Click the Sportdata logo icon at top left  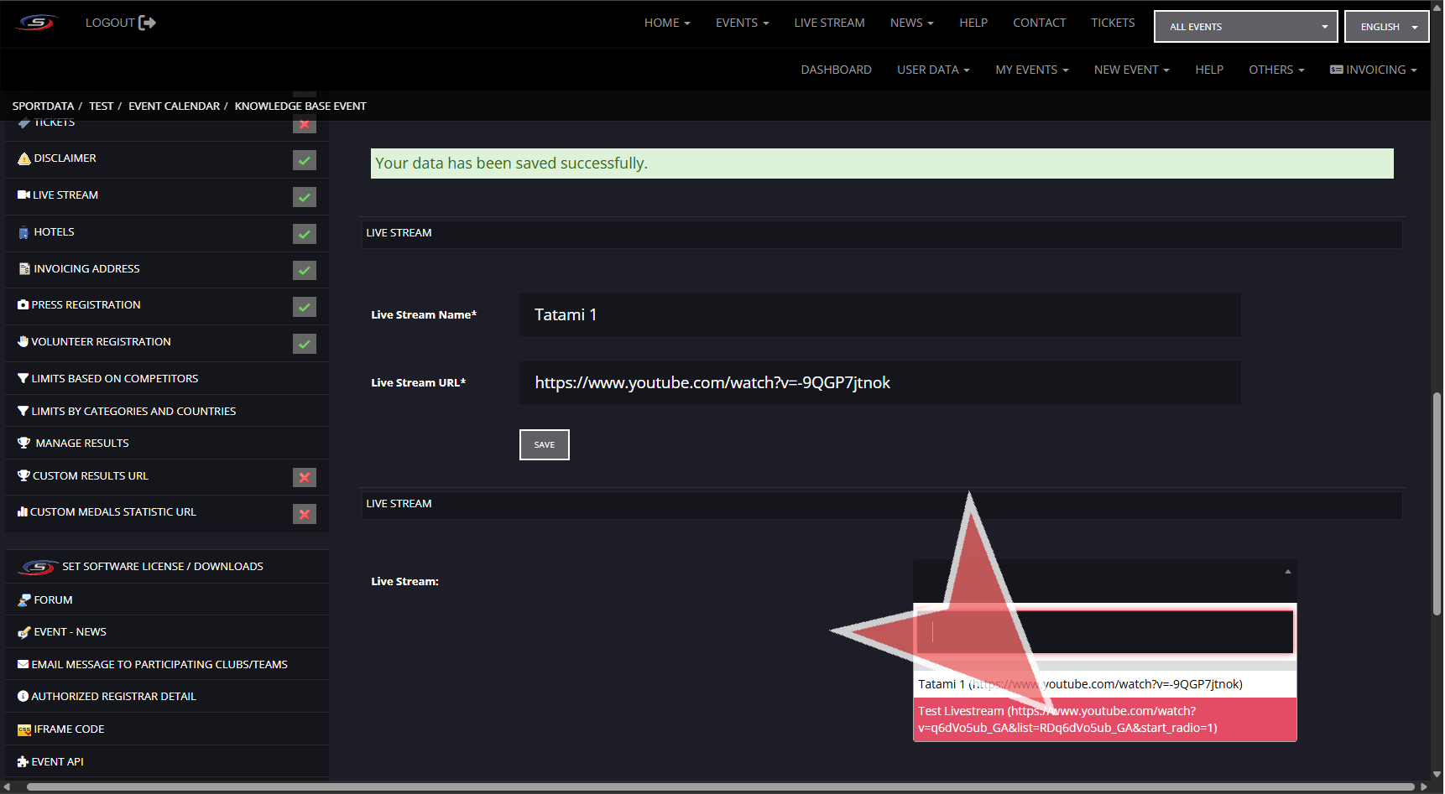click(37, 23)
